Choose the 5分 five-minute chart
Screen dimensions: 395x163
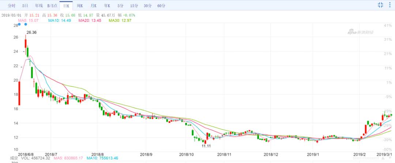(x=120, y=6)
